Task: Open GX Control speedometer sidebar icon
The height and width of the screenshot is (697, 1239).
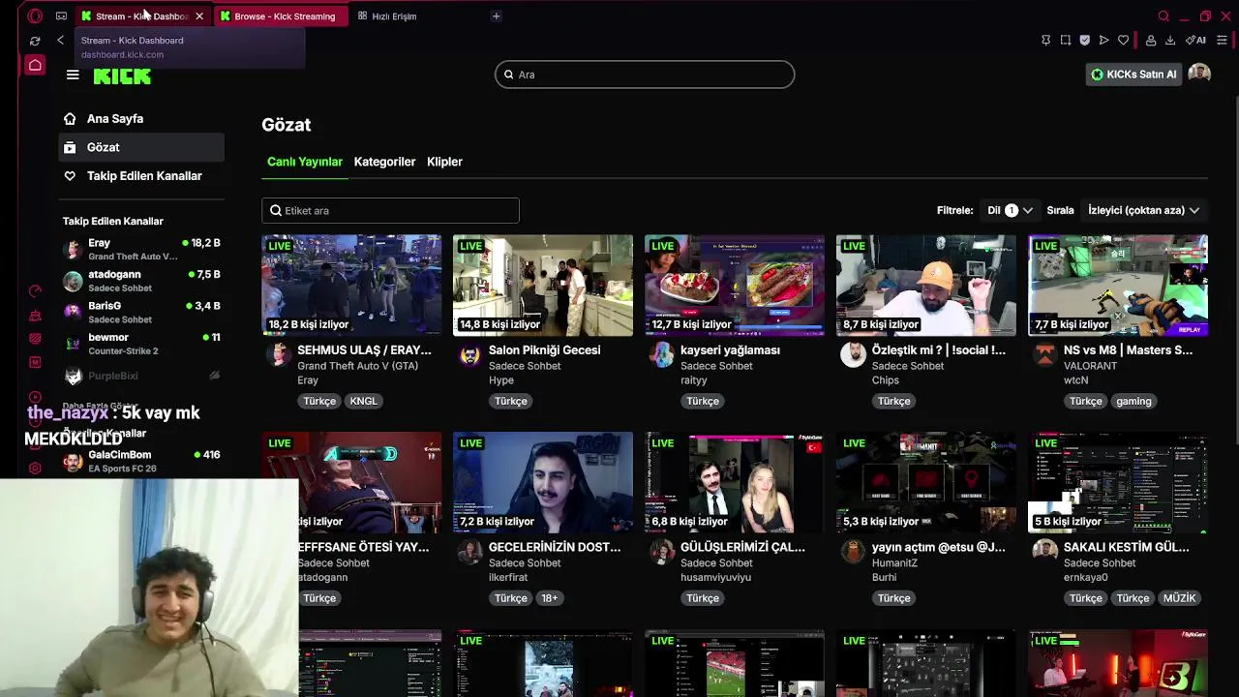Action: (x=35, y=291)
